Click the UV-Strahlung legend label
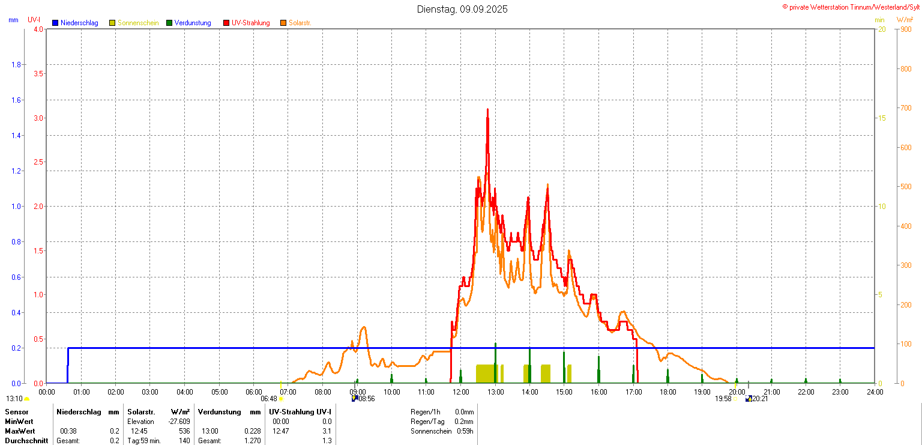 251,23
